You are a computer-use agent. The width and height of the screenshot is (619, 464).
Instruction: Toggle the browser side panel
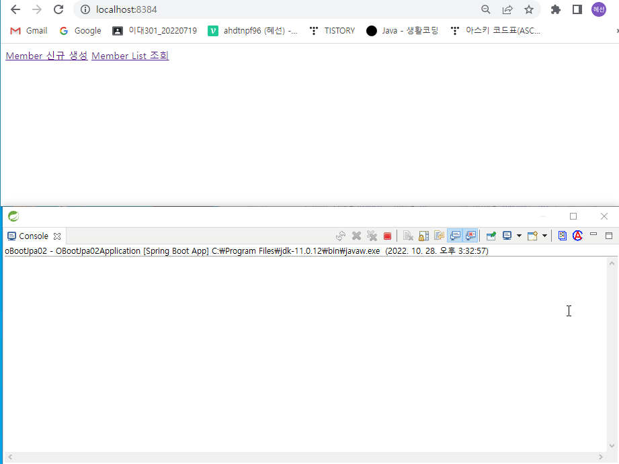[x=577, y=9]
